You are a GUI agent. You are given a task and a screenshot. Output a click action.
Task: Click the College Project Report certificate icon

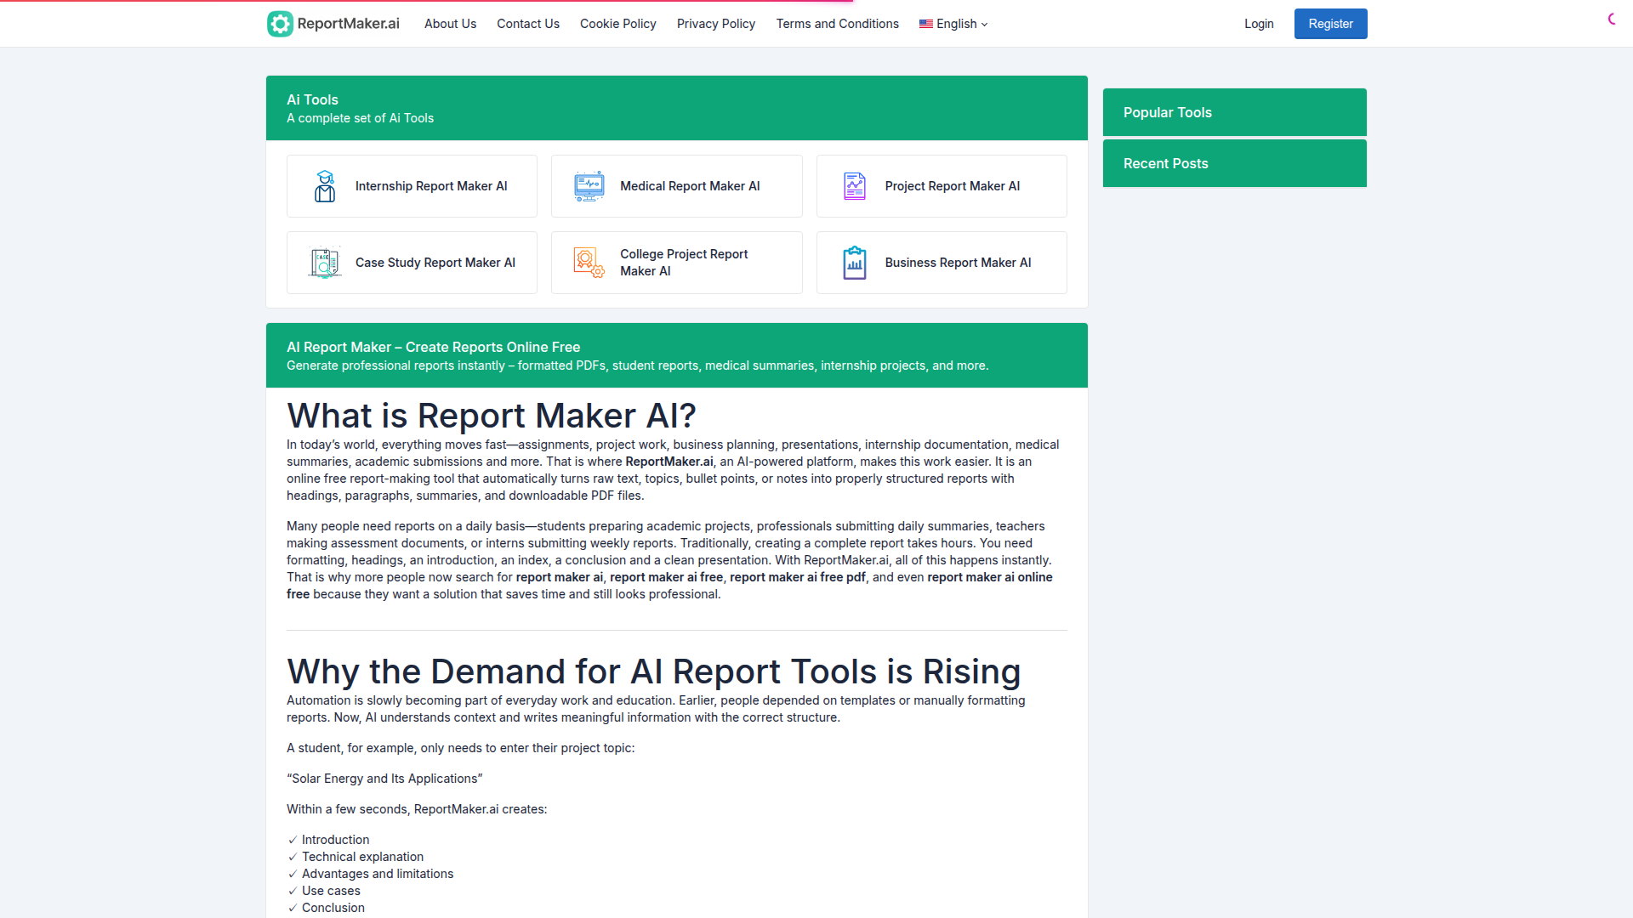click(x=589, y=263)
